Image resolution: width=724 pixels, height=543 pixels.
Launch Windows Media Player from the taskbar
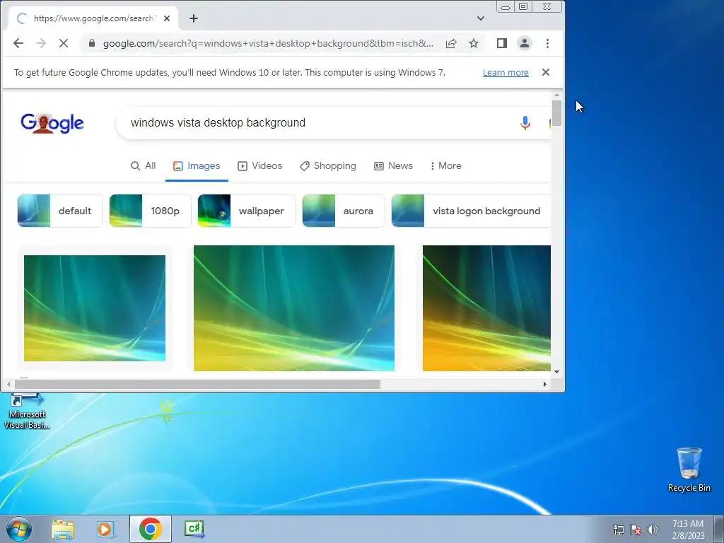106,529
